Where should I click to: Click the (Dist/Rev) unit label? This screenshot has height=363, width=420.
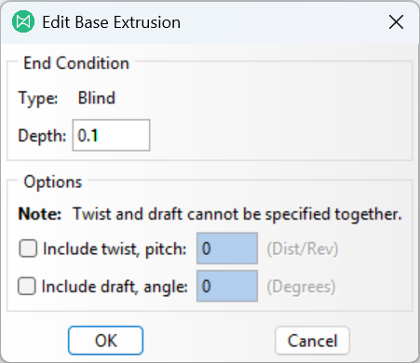coord(303,249)
